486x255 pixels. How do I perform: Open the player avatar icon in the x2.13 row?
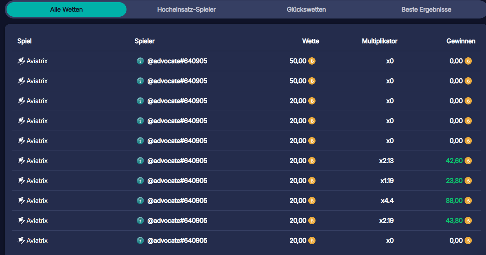tap(140, 161)
